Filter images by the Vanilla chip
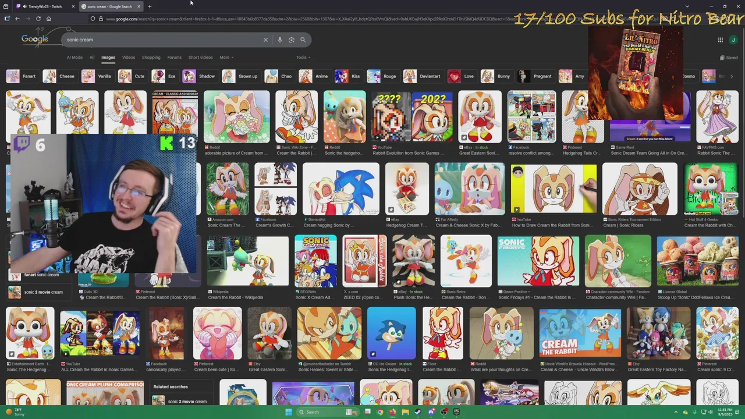The width and height of the screenshot is (745, 419). (x=97, y=76)
